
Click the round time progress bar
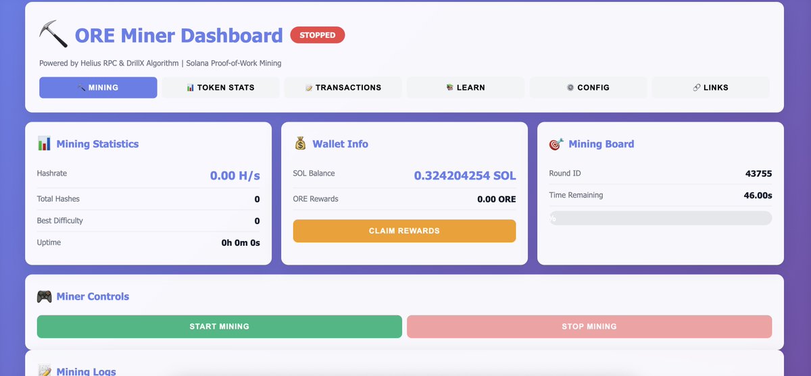(660, 218)
